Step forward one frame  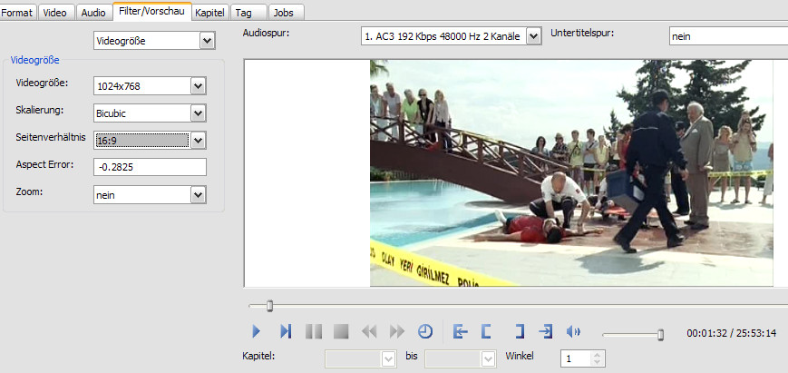[286, 331]
